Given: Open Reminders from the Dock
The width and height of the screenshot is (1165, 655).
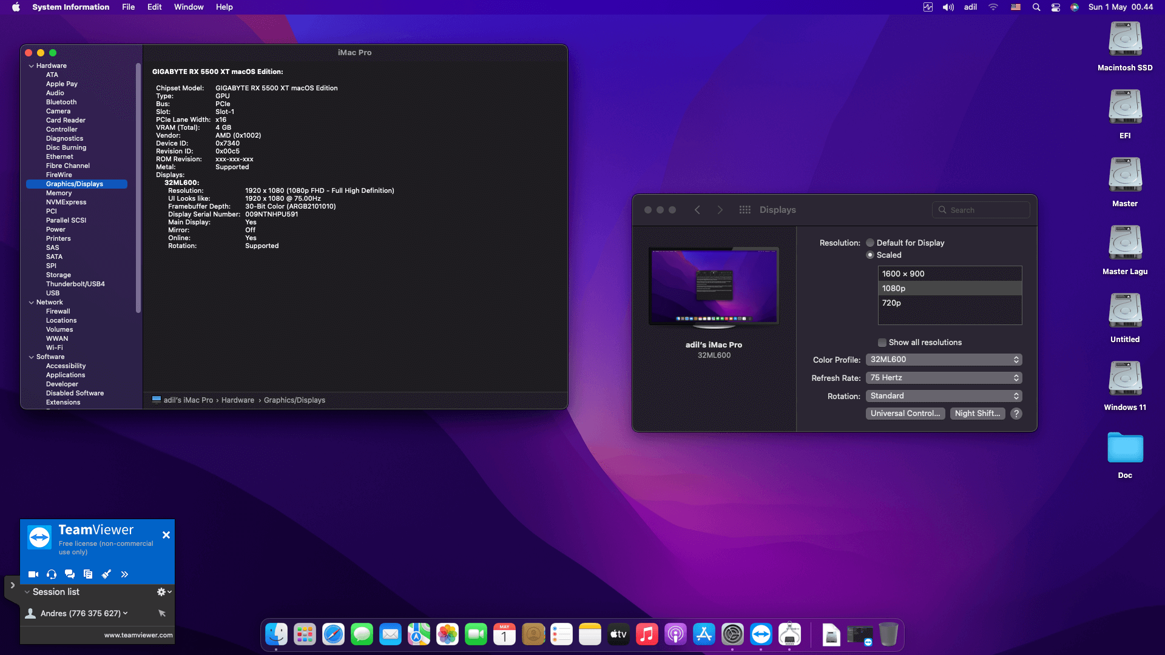Looking at the screenshot, I should point(561,634).
